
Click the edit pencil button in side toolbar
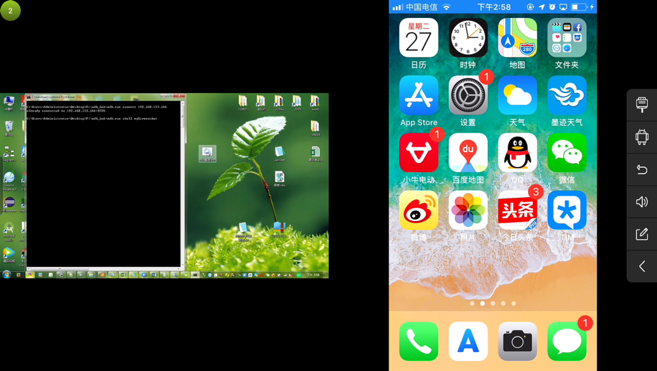point(642,234)
